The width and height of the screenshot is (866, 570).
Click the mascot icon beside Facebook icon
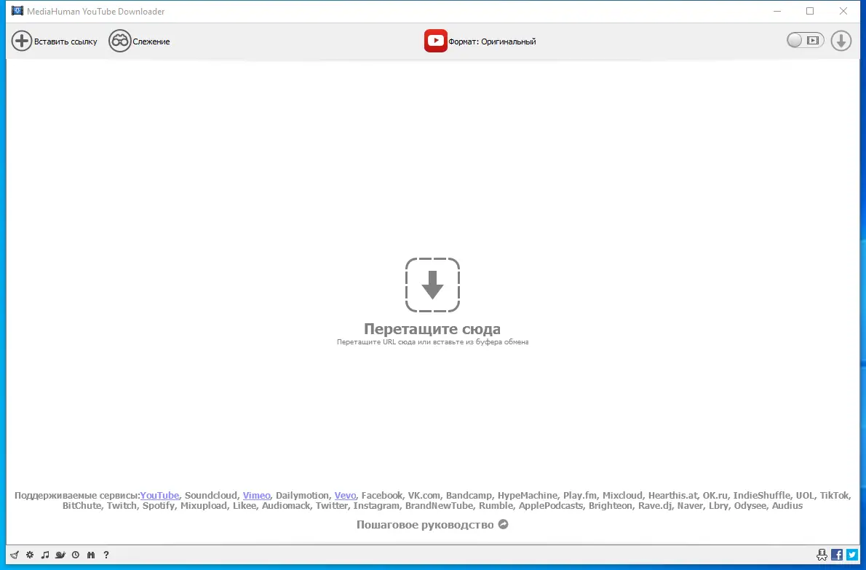(822, 555)
